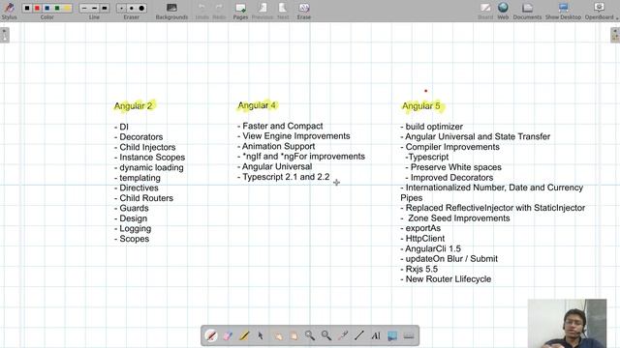The height and width of the screenshot is (348, 620).
Task: Open the Erase page options
Action: pos(304,11)
